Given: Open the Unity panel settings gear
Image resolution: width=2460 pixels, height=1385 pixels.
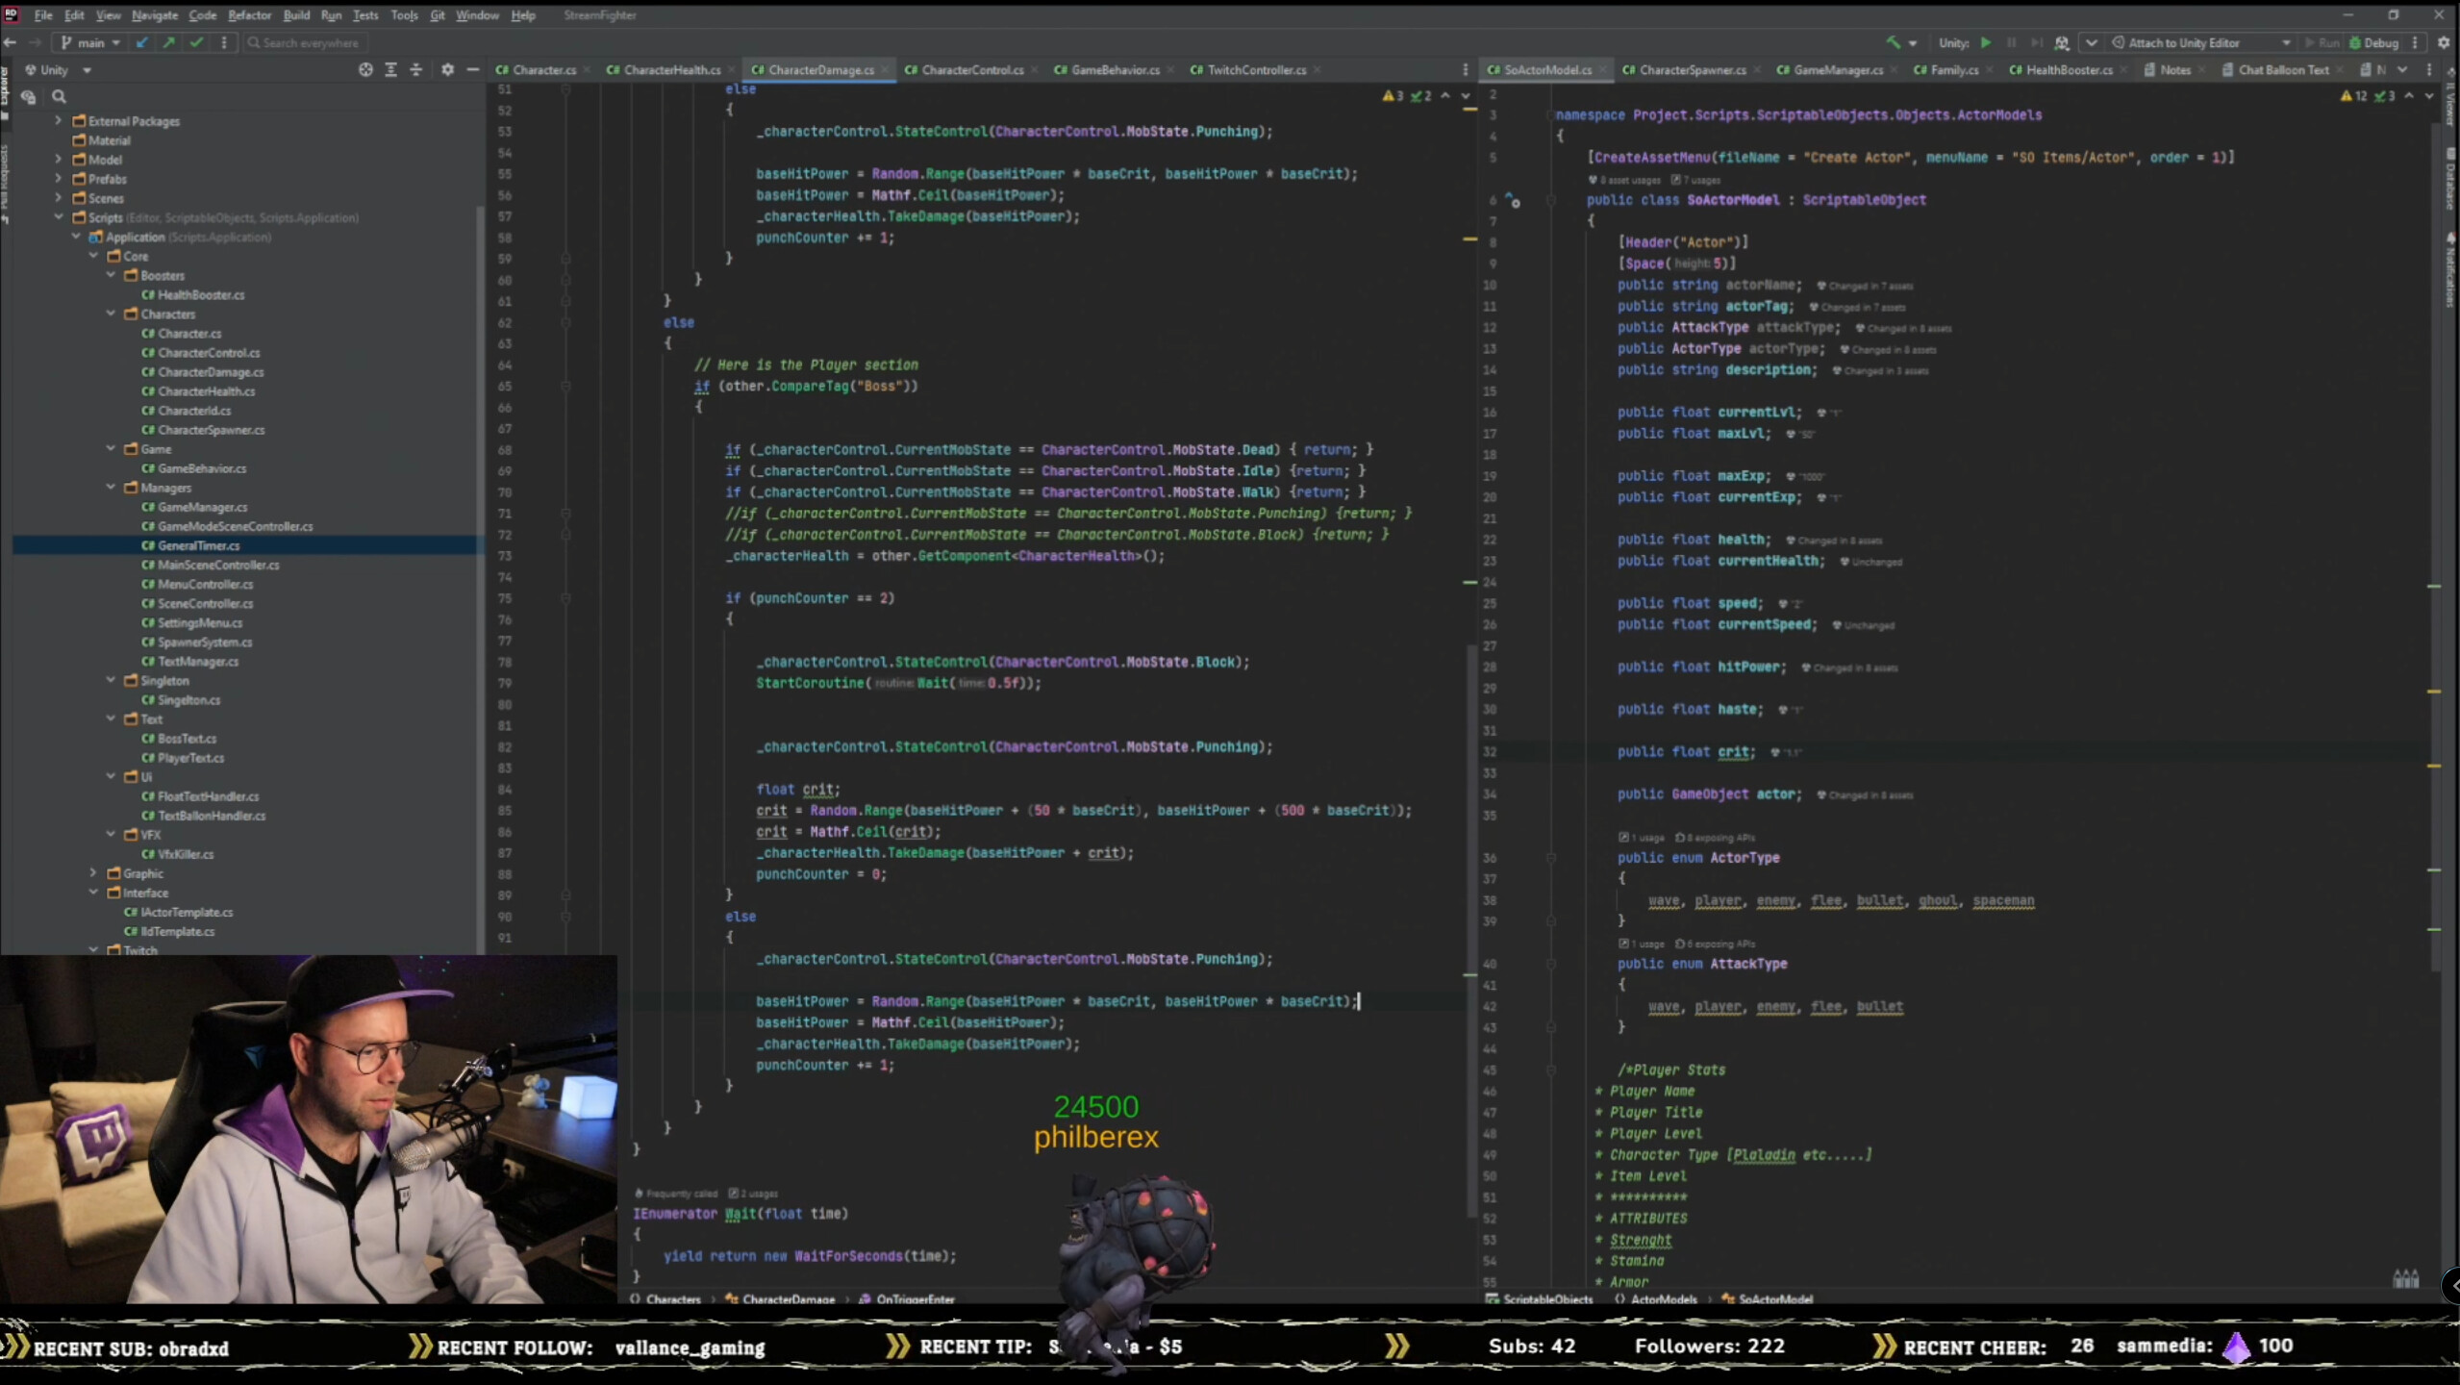Looking at the screenshot, I should coord(449,69).
